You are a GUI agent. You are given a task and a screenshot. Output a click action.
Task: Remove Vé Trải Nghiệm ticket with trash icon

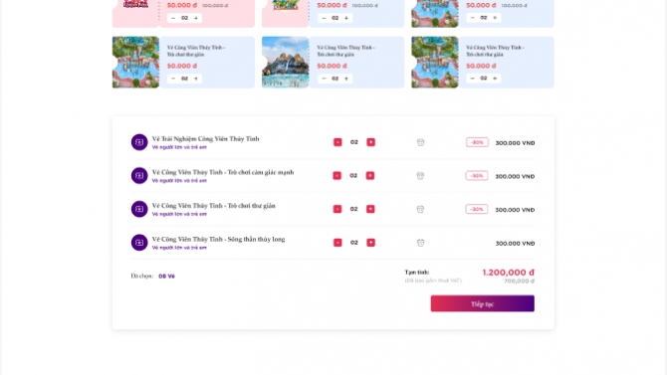pyautogui.click(x=421, y=142)
